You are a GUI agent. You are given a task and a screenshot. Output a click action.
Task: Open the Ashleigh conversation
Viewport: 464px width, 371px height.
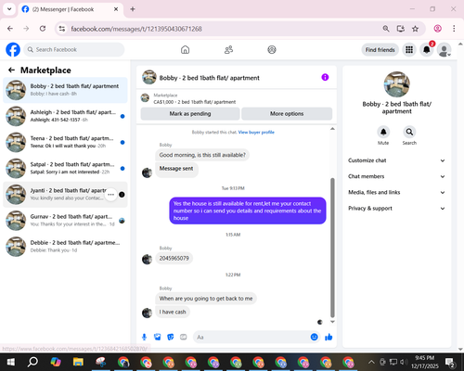65,116
